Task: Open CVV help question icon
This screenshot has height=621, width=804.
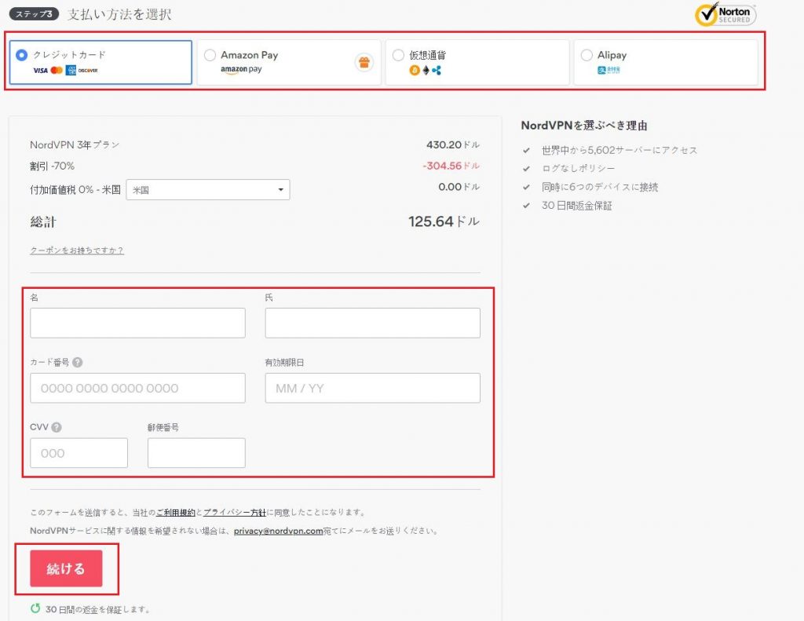Action: 57,427
